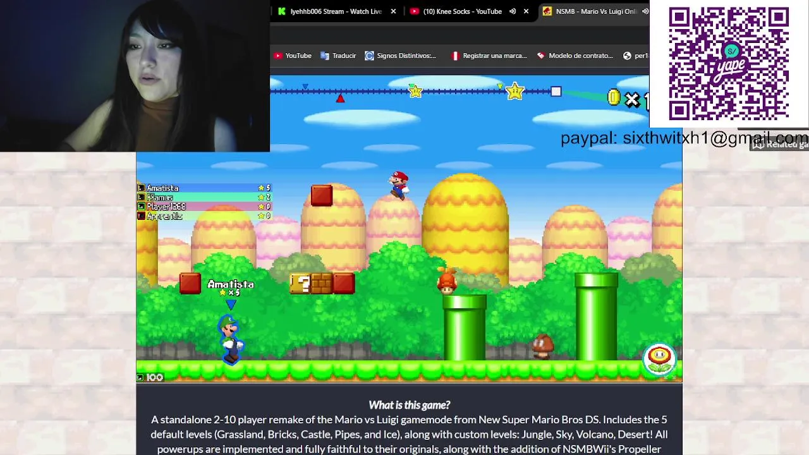Click the white square marker on track

point(556,92)
